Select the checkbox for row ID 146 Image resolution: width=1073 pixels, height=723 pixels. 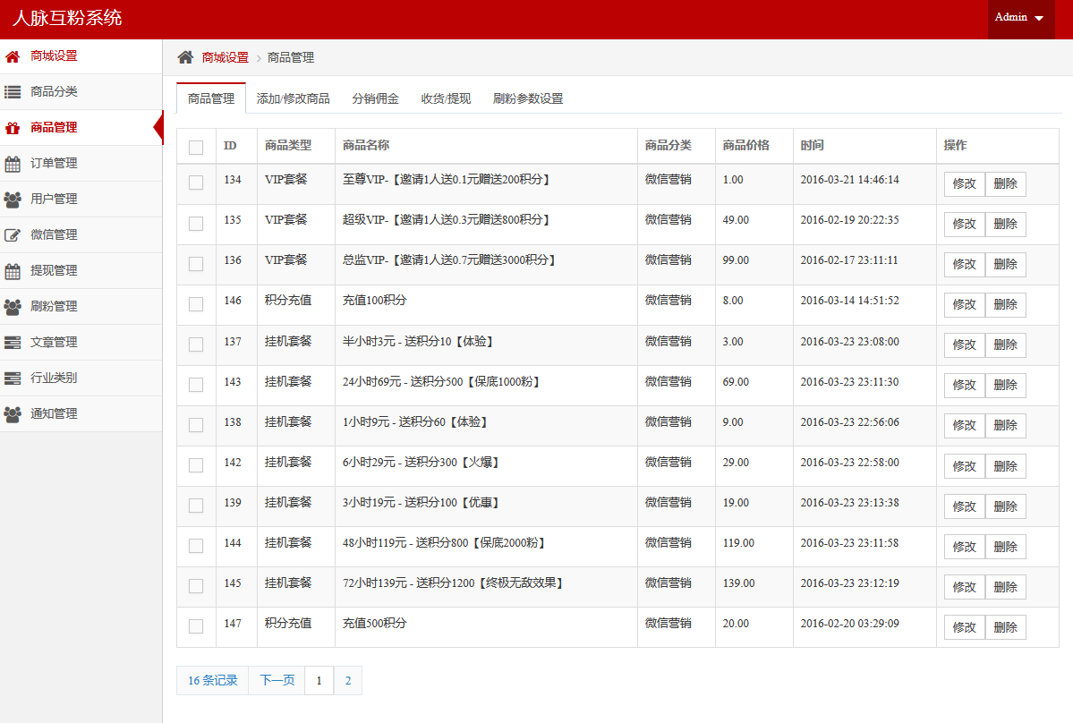point(196,304)
